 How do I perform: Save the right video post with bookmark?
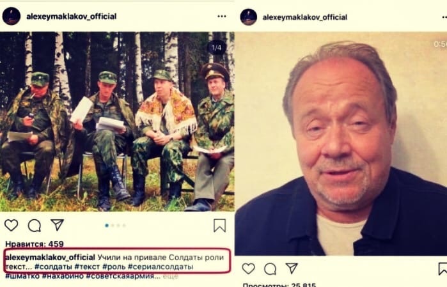pyautogui.click(x=443, y=269)
